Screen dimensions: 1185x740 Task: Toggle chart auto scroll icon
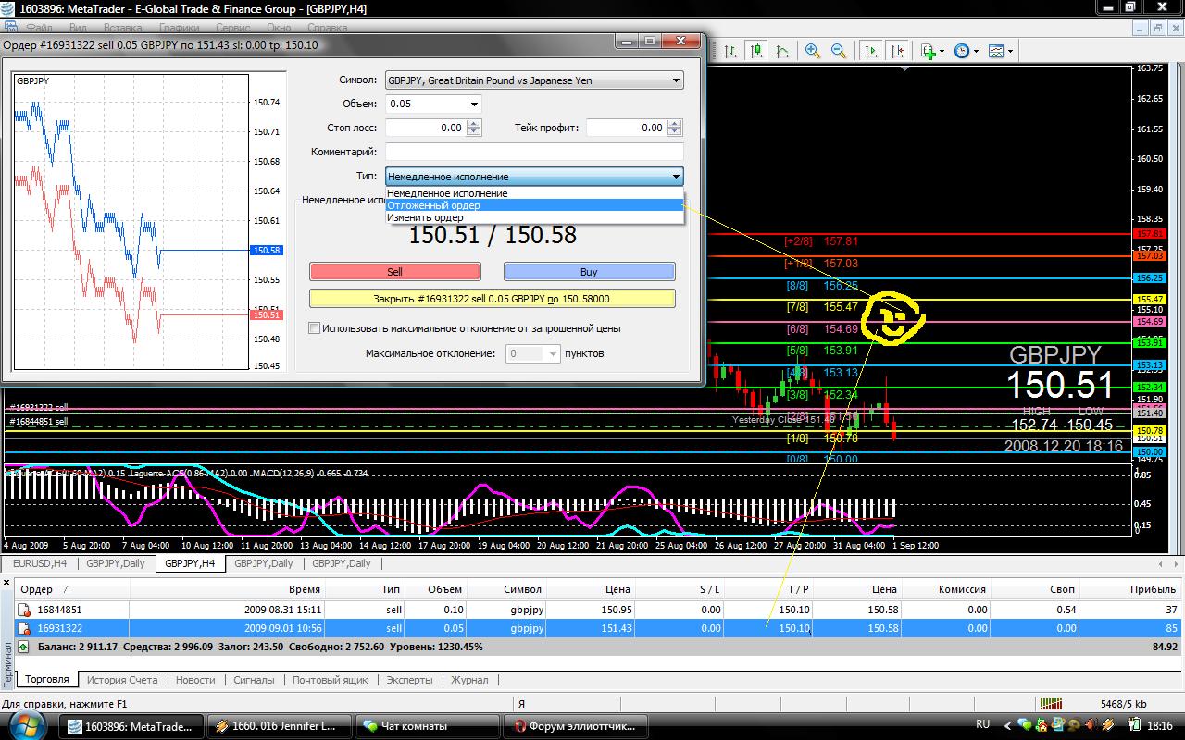(870, 51)
